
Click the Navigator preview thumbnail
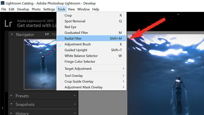(x=40, y=64)
